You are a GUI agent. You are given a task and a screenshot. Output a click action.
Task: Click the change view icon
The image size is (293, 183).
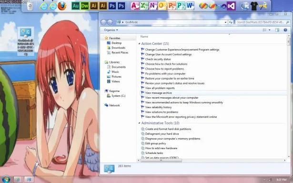click(264, 30)
